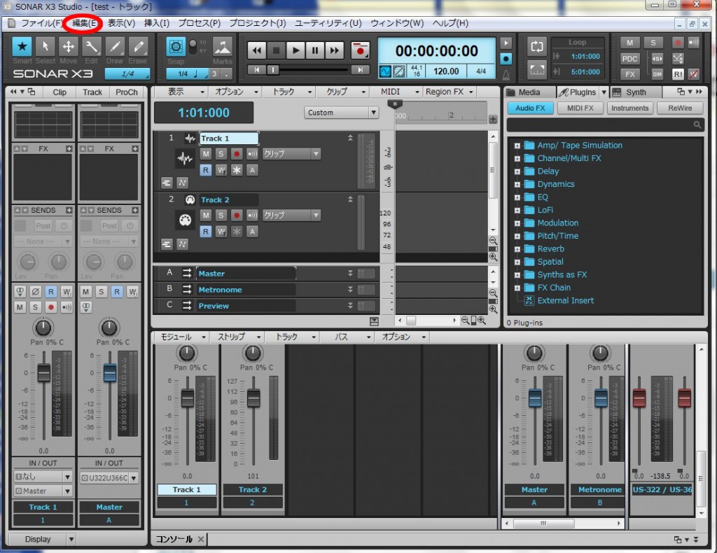Toggle the metronome icon in transport
Screen dimensions: 717x553
click(506, 73)
